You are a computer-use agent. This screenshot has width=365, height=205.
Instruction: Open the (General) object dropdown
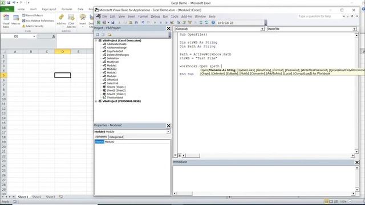click(262, 29)
